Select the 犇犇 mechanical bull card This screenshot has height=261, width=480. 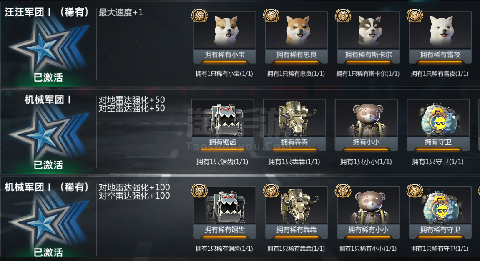(294, 125)
